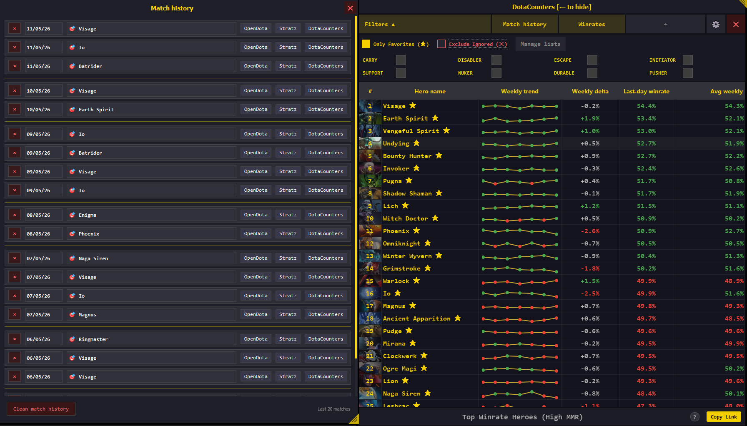Click the help question mark icon

[x=694, y=417]
